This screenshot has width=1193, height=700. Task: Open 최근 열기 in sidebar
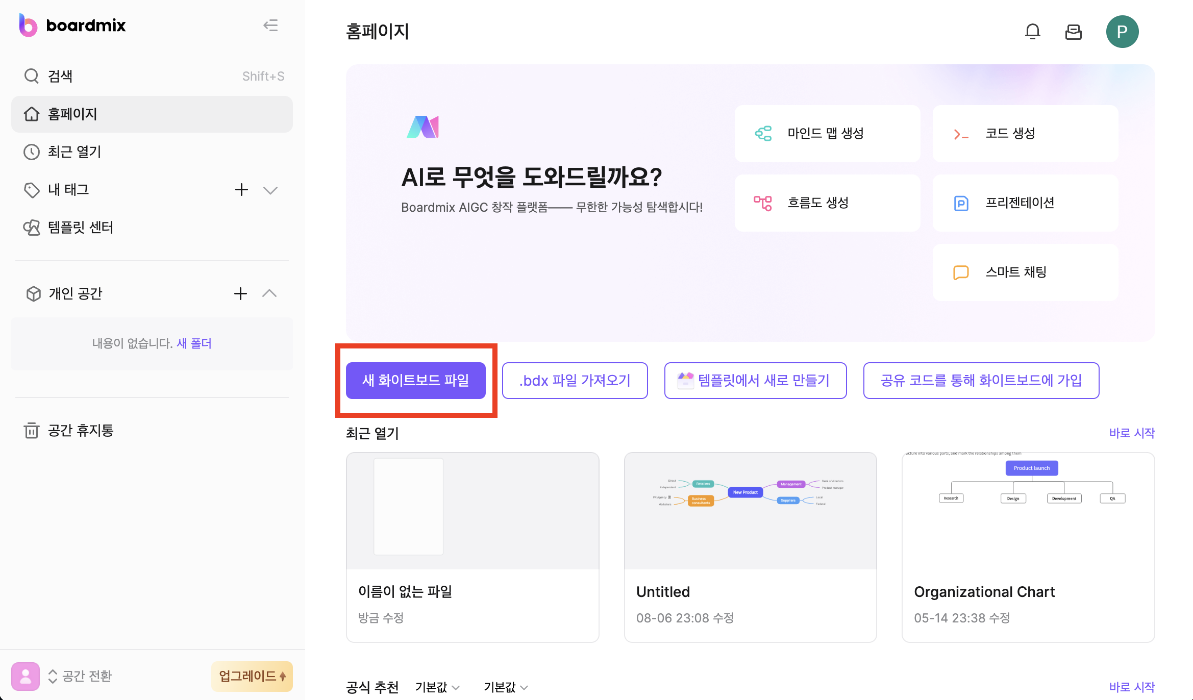[152, 152]
